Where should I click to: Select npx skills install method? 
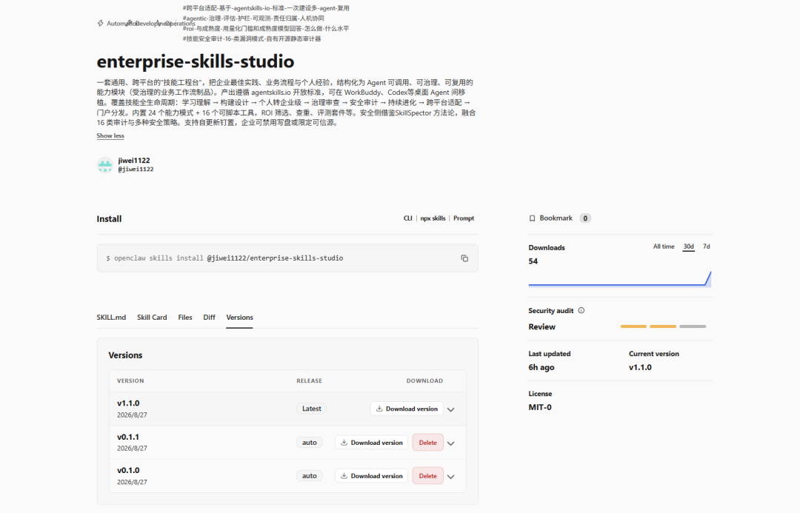point(433,218)
